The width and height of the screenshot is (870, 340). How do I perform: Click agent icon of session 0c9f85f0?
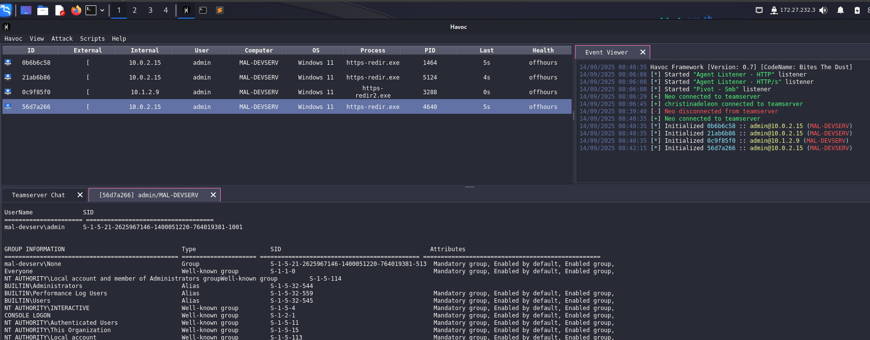click(x=8, y=92)
